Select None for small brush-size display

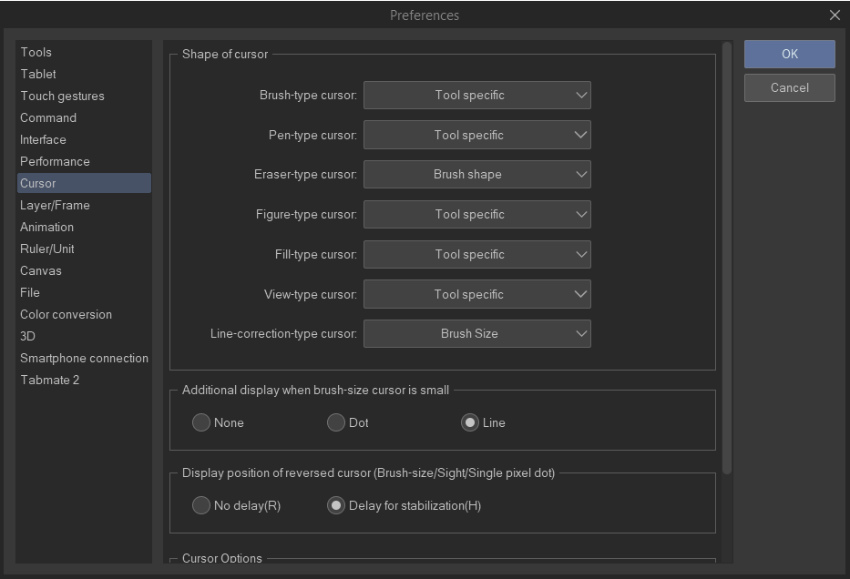[x=218, y=422]
